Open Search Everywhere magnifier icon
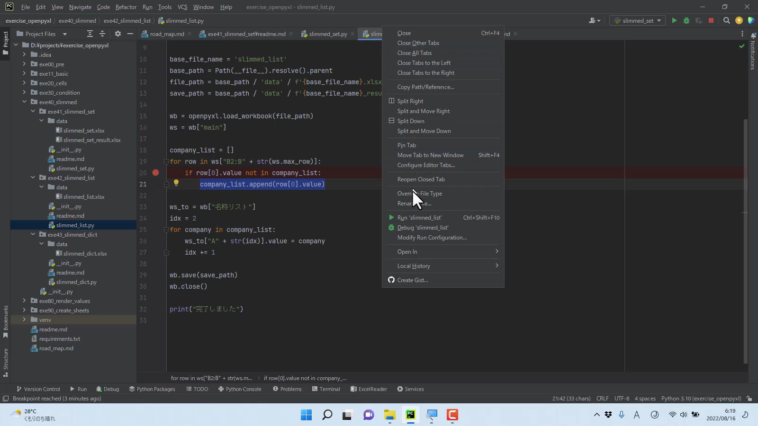 coord(726,20)
